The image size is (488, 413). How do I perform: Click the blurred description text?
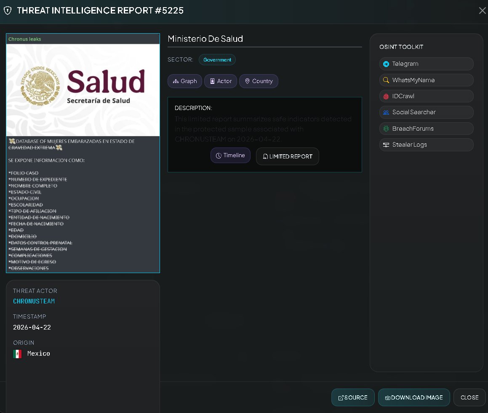[263, 129]
